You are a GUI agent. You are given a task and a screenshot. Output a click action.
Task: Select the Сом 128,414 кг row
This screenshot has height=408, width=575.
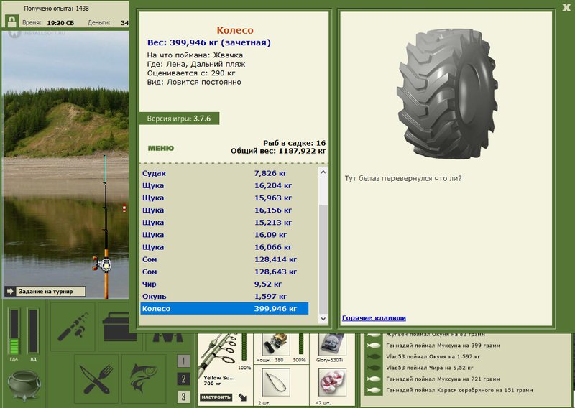(x=224, y=259)
